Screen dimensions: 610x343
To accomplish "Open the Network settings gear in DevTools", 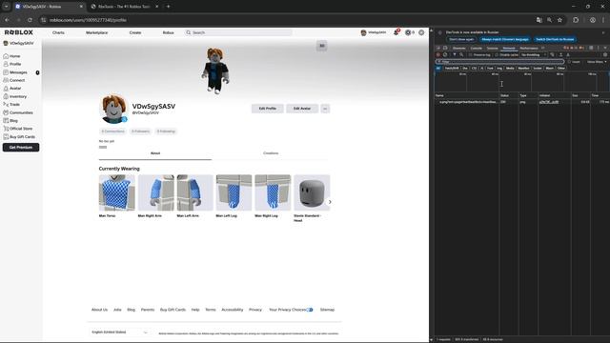I will [x=605, y=55].
